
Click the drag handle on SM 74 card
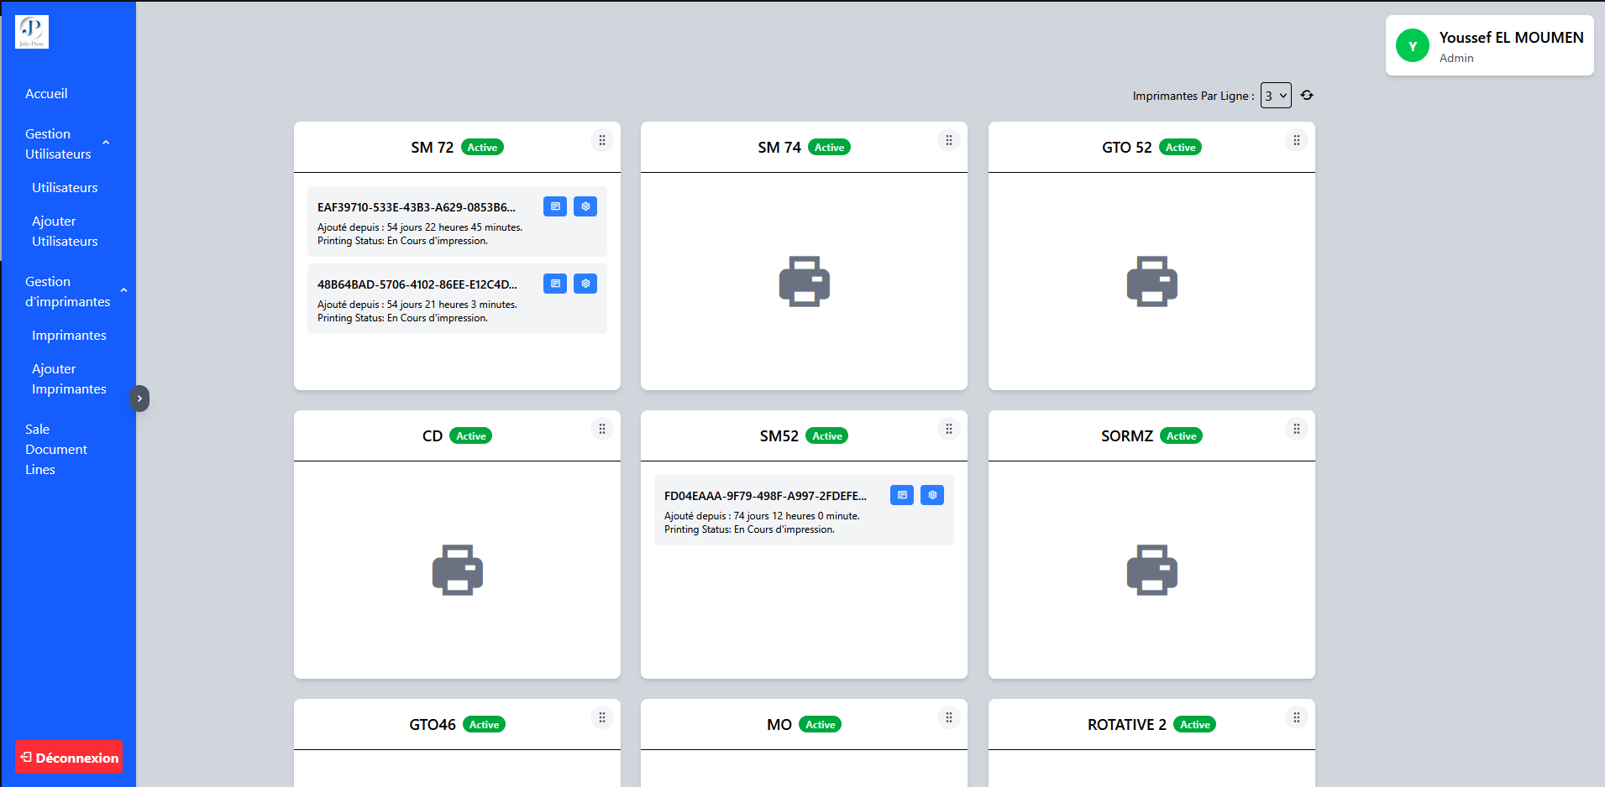[949, 140]
